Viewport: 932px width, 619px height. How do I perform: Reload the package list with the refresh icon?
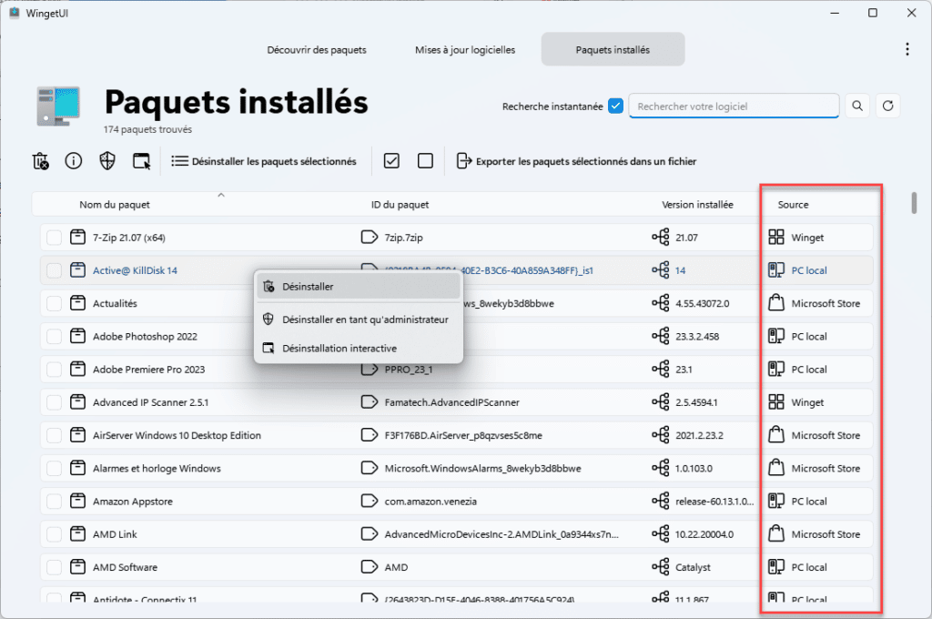[888, 106]
